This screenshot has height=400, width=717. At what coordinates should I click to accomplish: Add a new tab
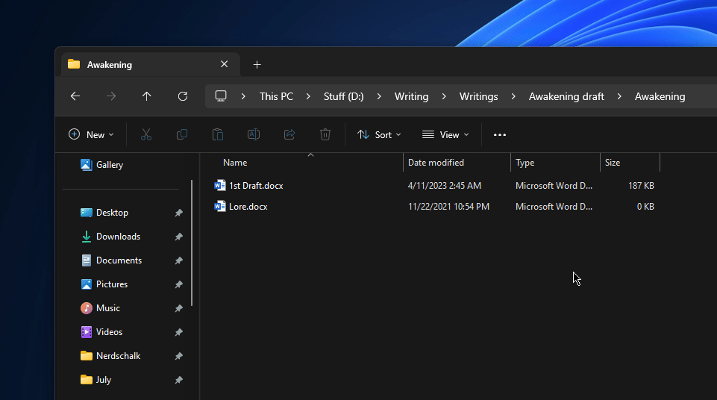(257, 65)
